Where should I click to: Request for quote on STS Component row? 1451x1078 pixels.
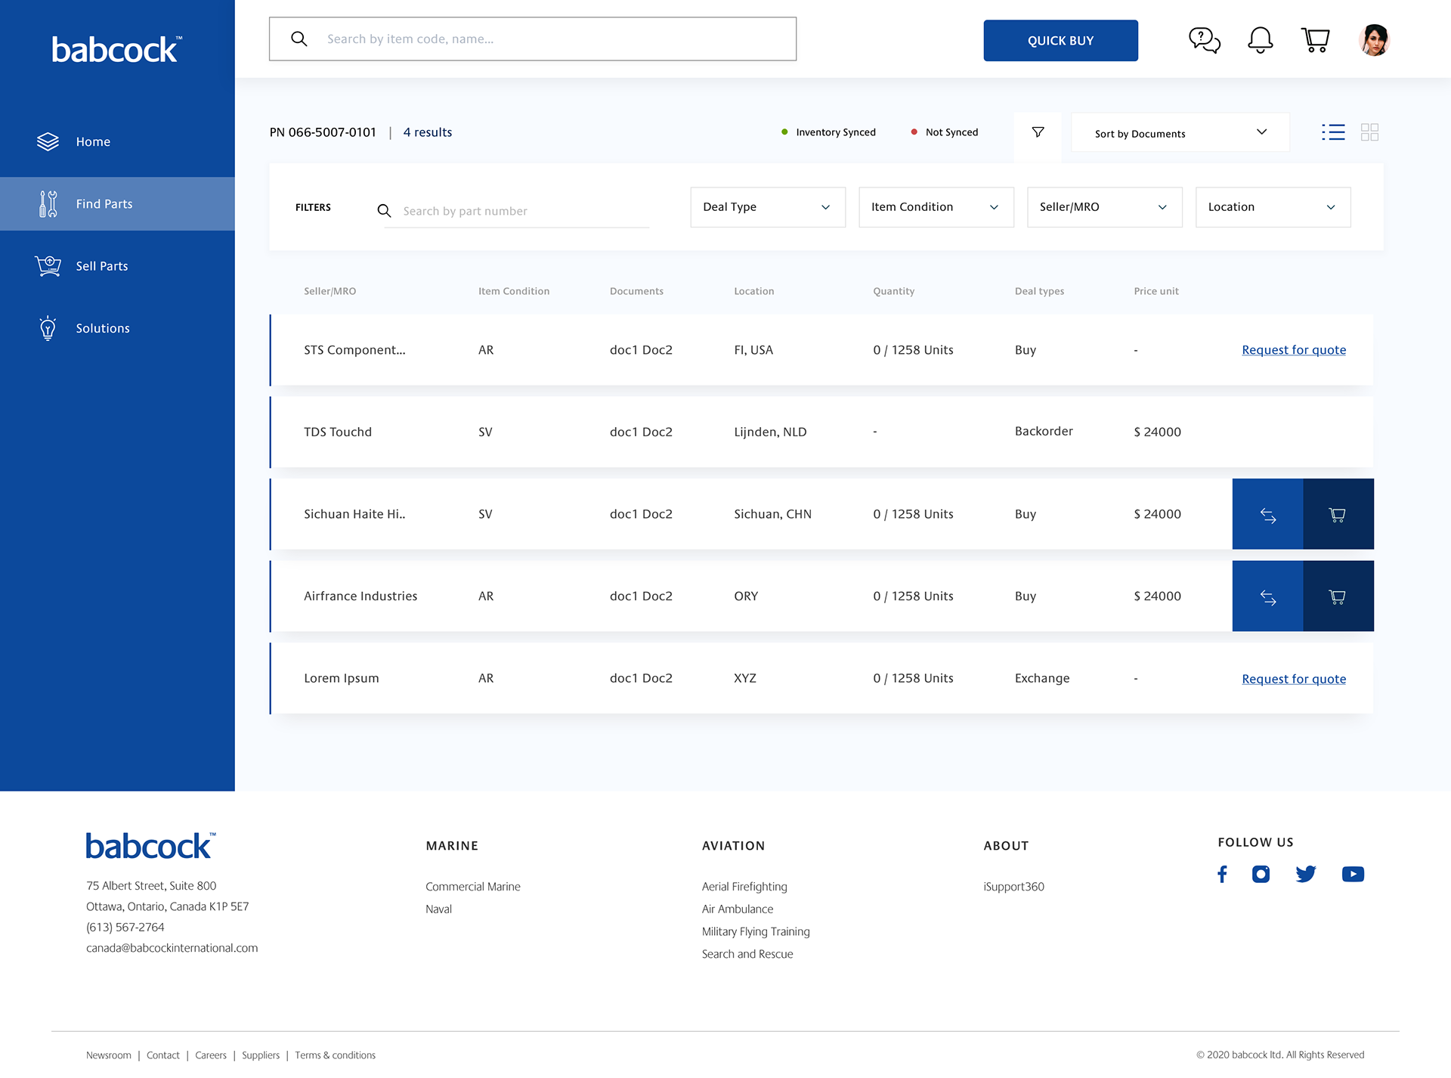(1294, 350)
